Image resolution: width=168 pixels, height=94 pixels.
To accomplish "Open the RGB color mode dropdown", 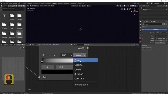I will [66, 55].
